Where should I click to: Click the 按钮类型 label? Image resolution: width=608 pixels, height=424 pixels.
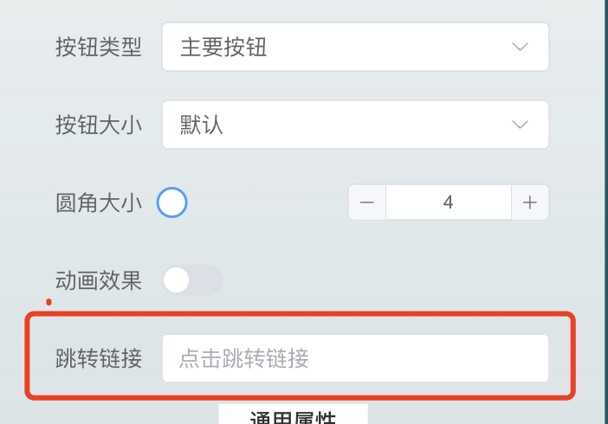pyautogui.click(x=98, y=47)
